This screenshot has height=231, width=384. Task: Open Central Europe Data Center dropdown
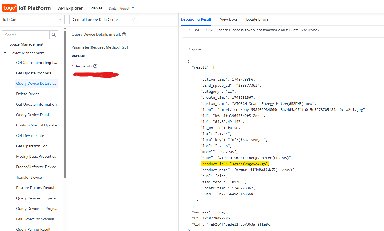[x=104, y=19]
